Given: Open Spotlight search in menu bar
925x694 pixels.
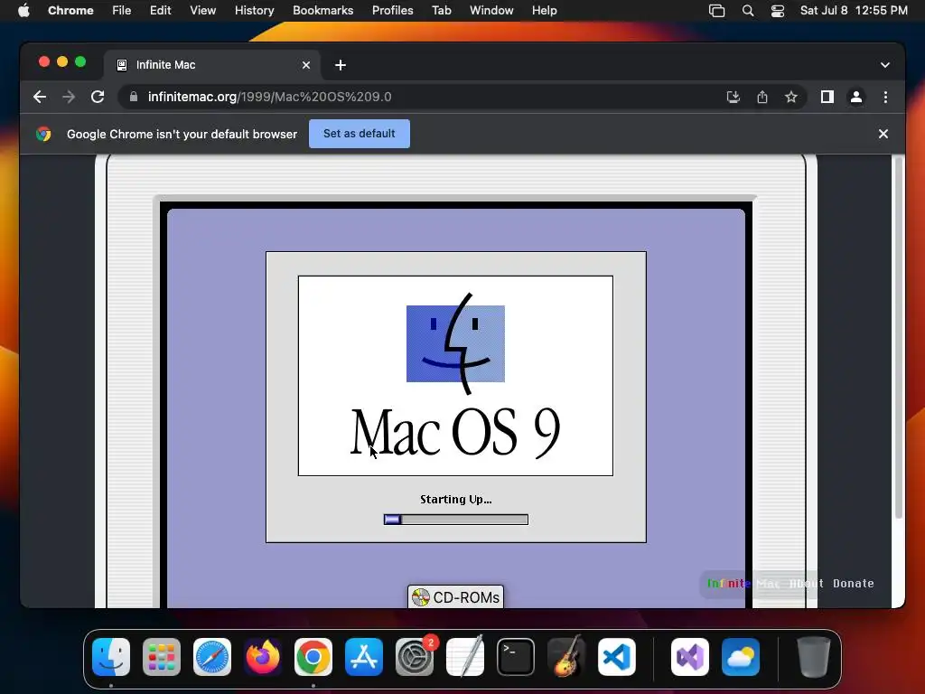Looking at the screenshot, I should point(747,11).
